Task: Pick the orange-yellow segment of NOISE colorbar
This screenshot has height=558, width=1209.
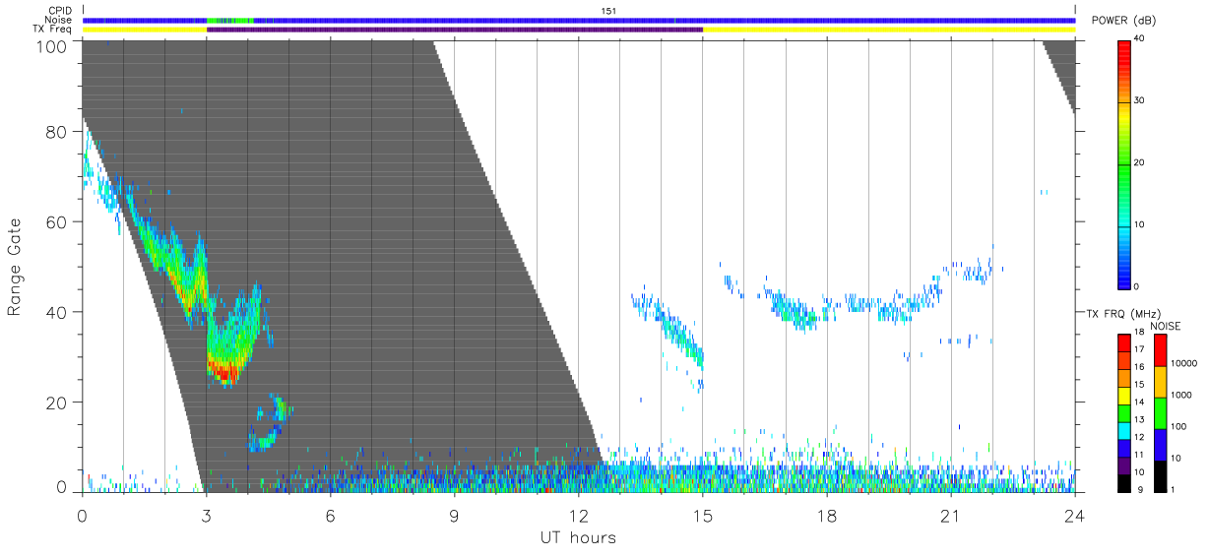Action: point(1160,381)
